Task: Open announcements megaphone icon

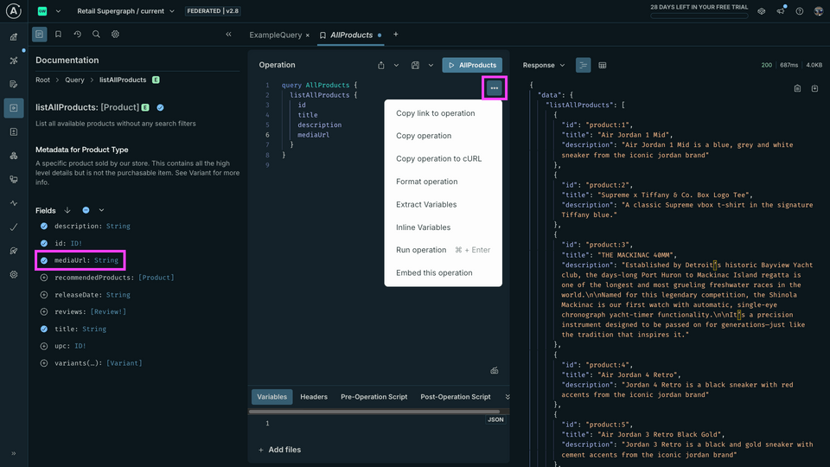Action: pyautogui.click(x=781, y=11)
